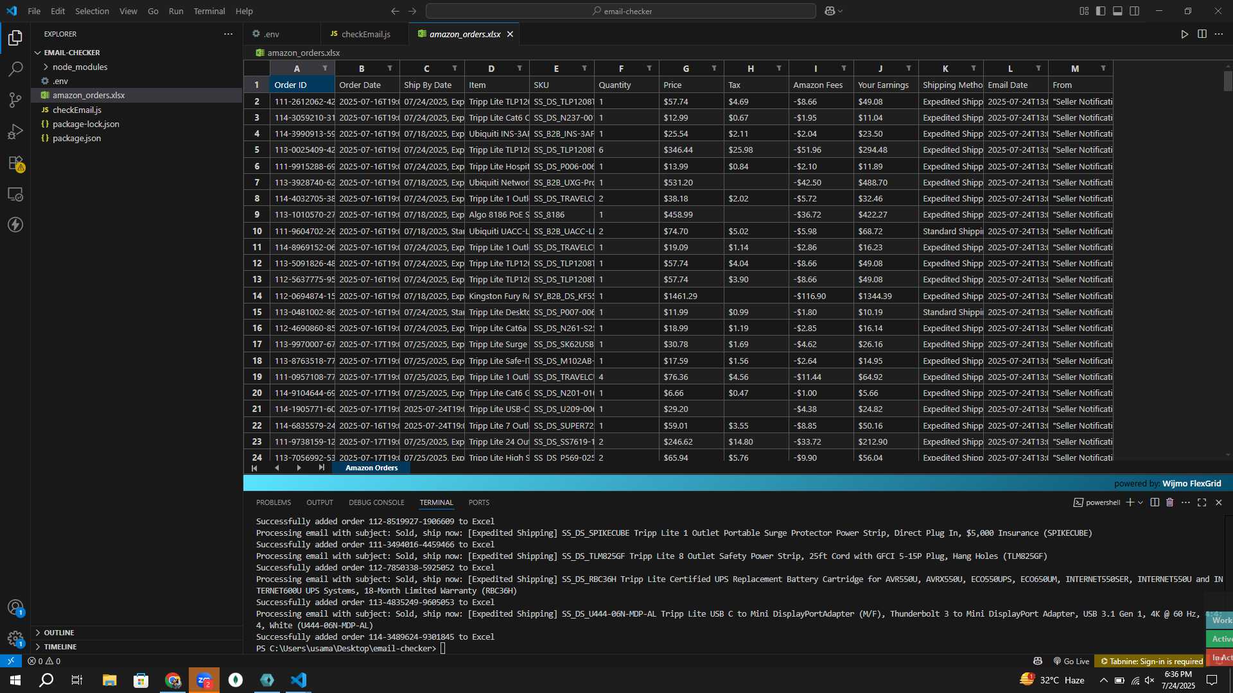Click the Run play button in editor toolbar

(x=1184, y=34)
